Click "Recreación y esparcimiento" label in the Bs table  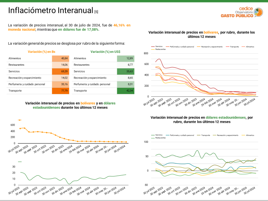25,78
